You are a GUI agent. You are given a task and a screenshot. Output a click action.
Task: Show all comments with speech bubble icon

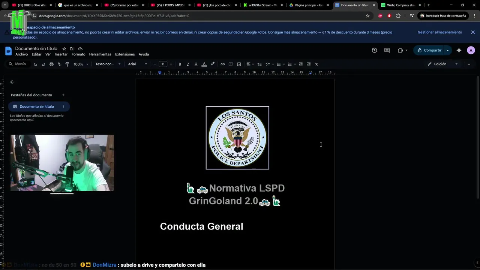click(387, 50)
